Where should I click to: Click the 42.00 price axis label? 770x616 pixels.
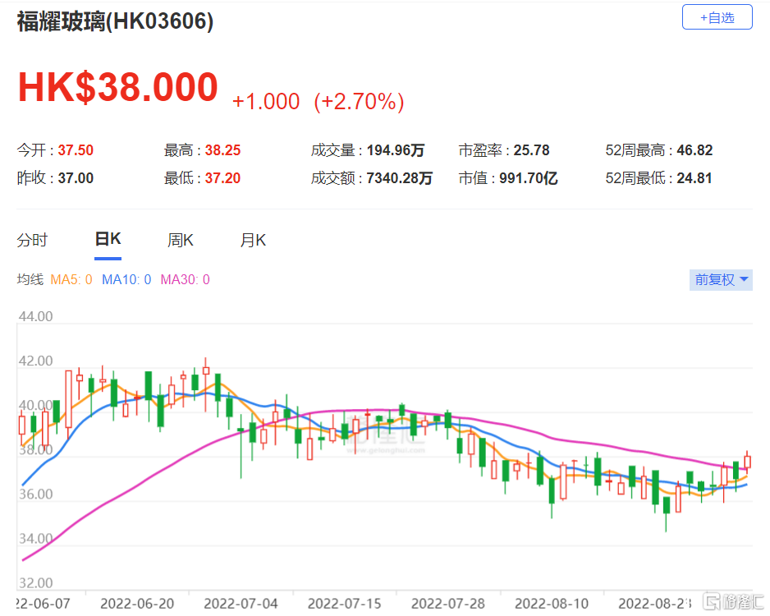point(35,361)
